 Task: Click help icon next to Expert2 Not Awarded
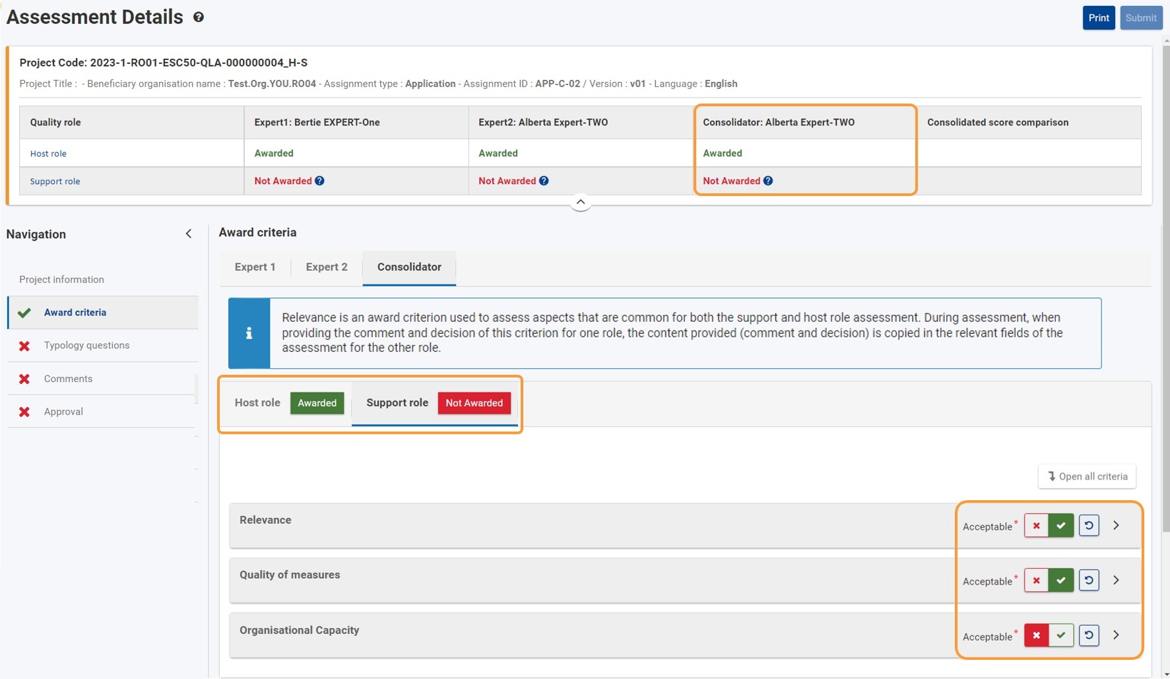[544, 181]
